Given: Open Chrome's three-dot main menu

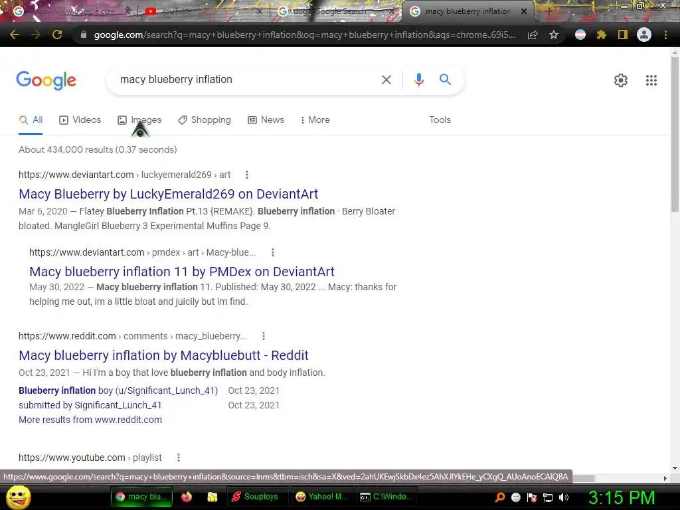Looking at the screenshot, I should tap(665, 35).
